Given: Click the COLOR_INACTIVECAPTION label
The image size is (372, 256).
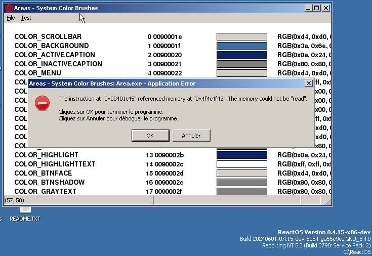Looking at the screenshot, I should pyautogui.click(x=58, y=64).
